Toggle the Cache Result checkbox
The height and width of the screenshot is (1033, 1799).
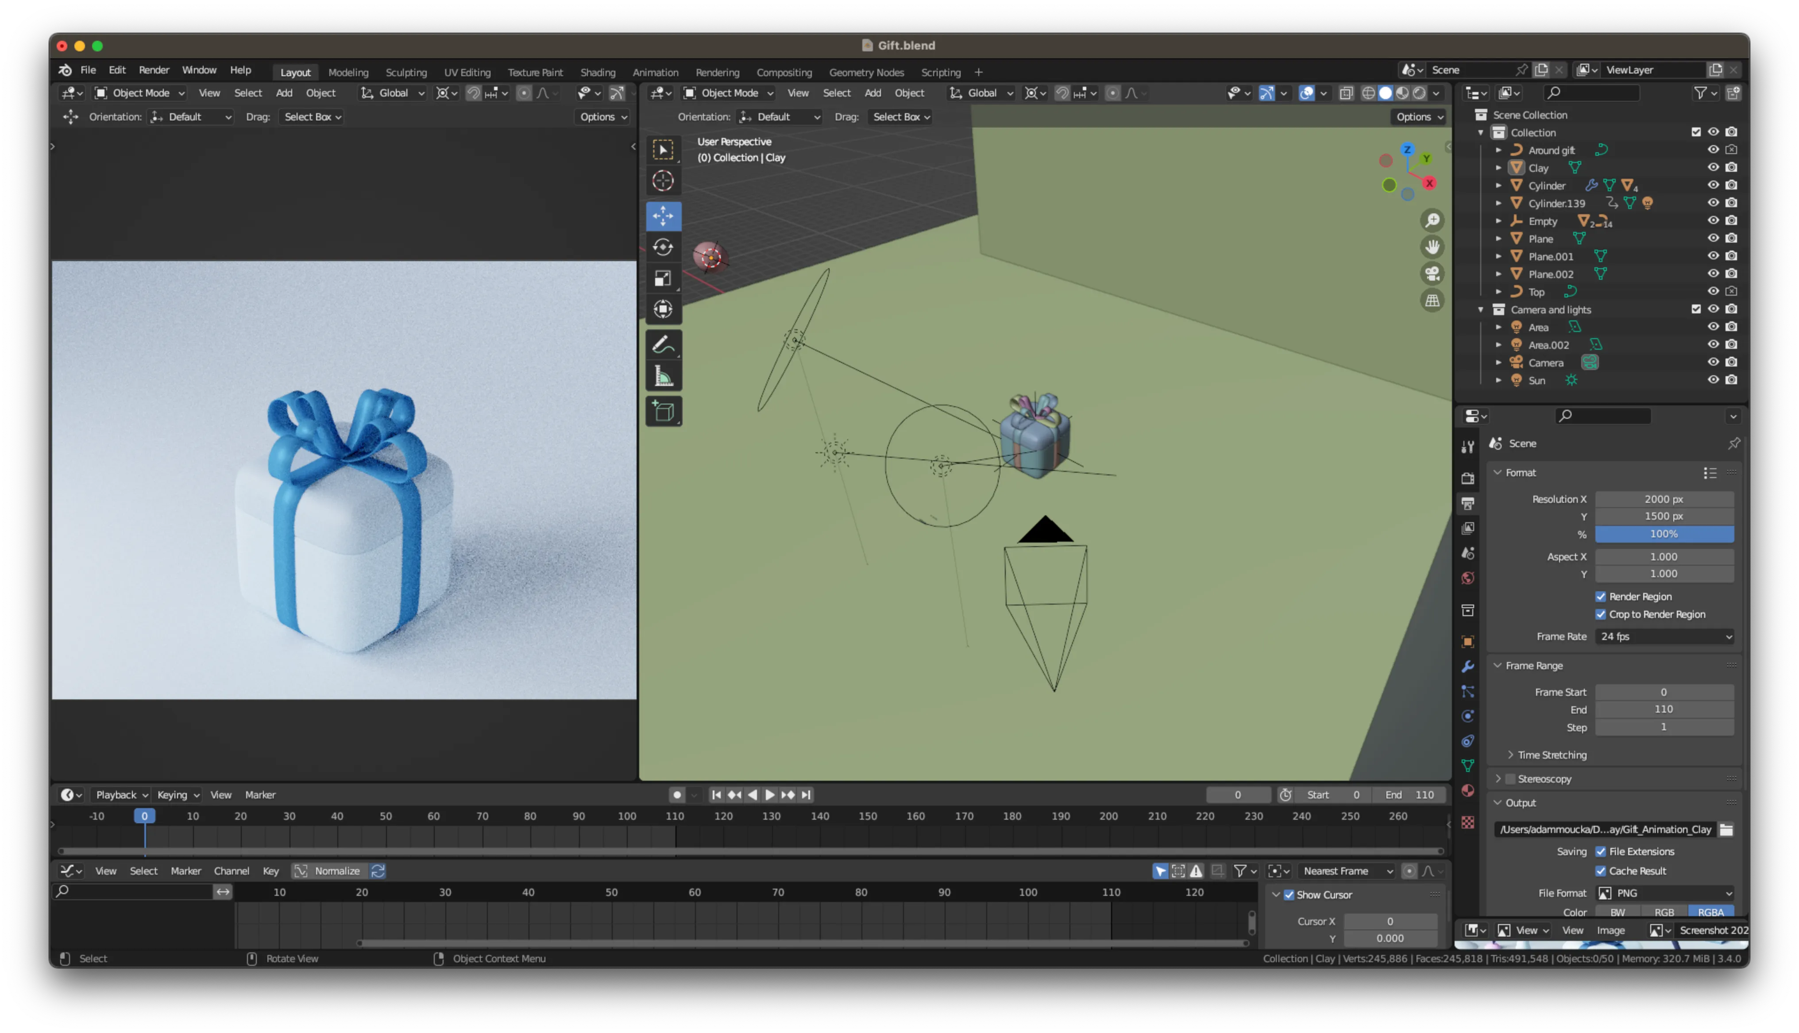(1600, 871)
